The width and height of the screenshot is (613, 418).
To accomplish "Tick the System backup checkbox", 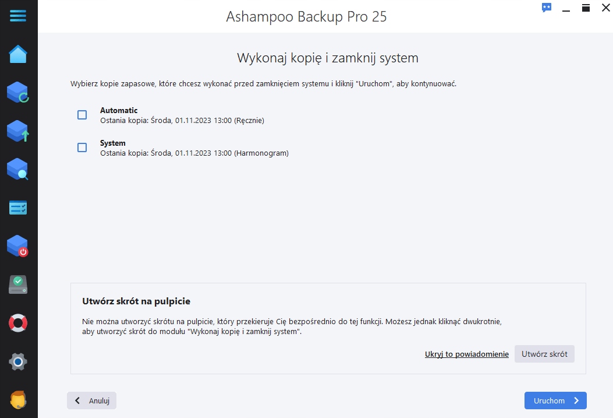I will (x=82, y=147).
